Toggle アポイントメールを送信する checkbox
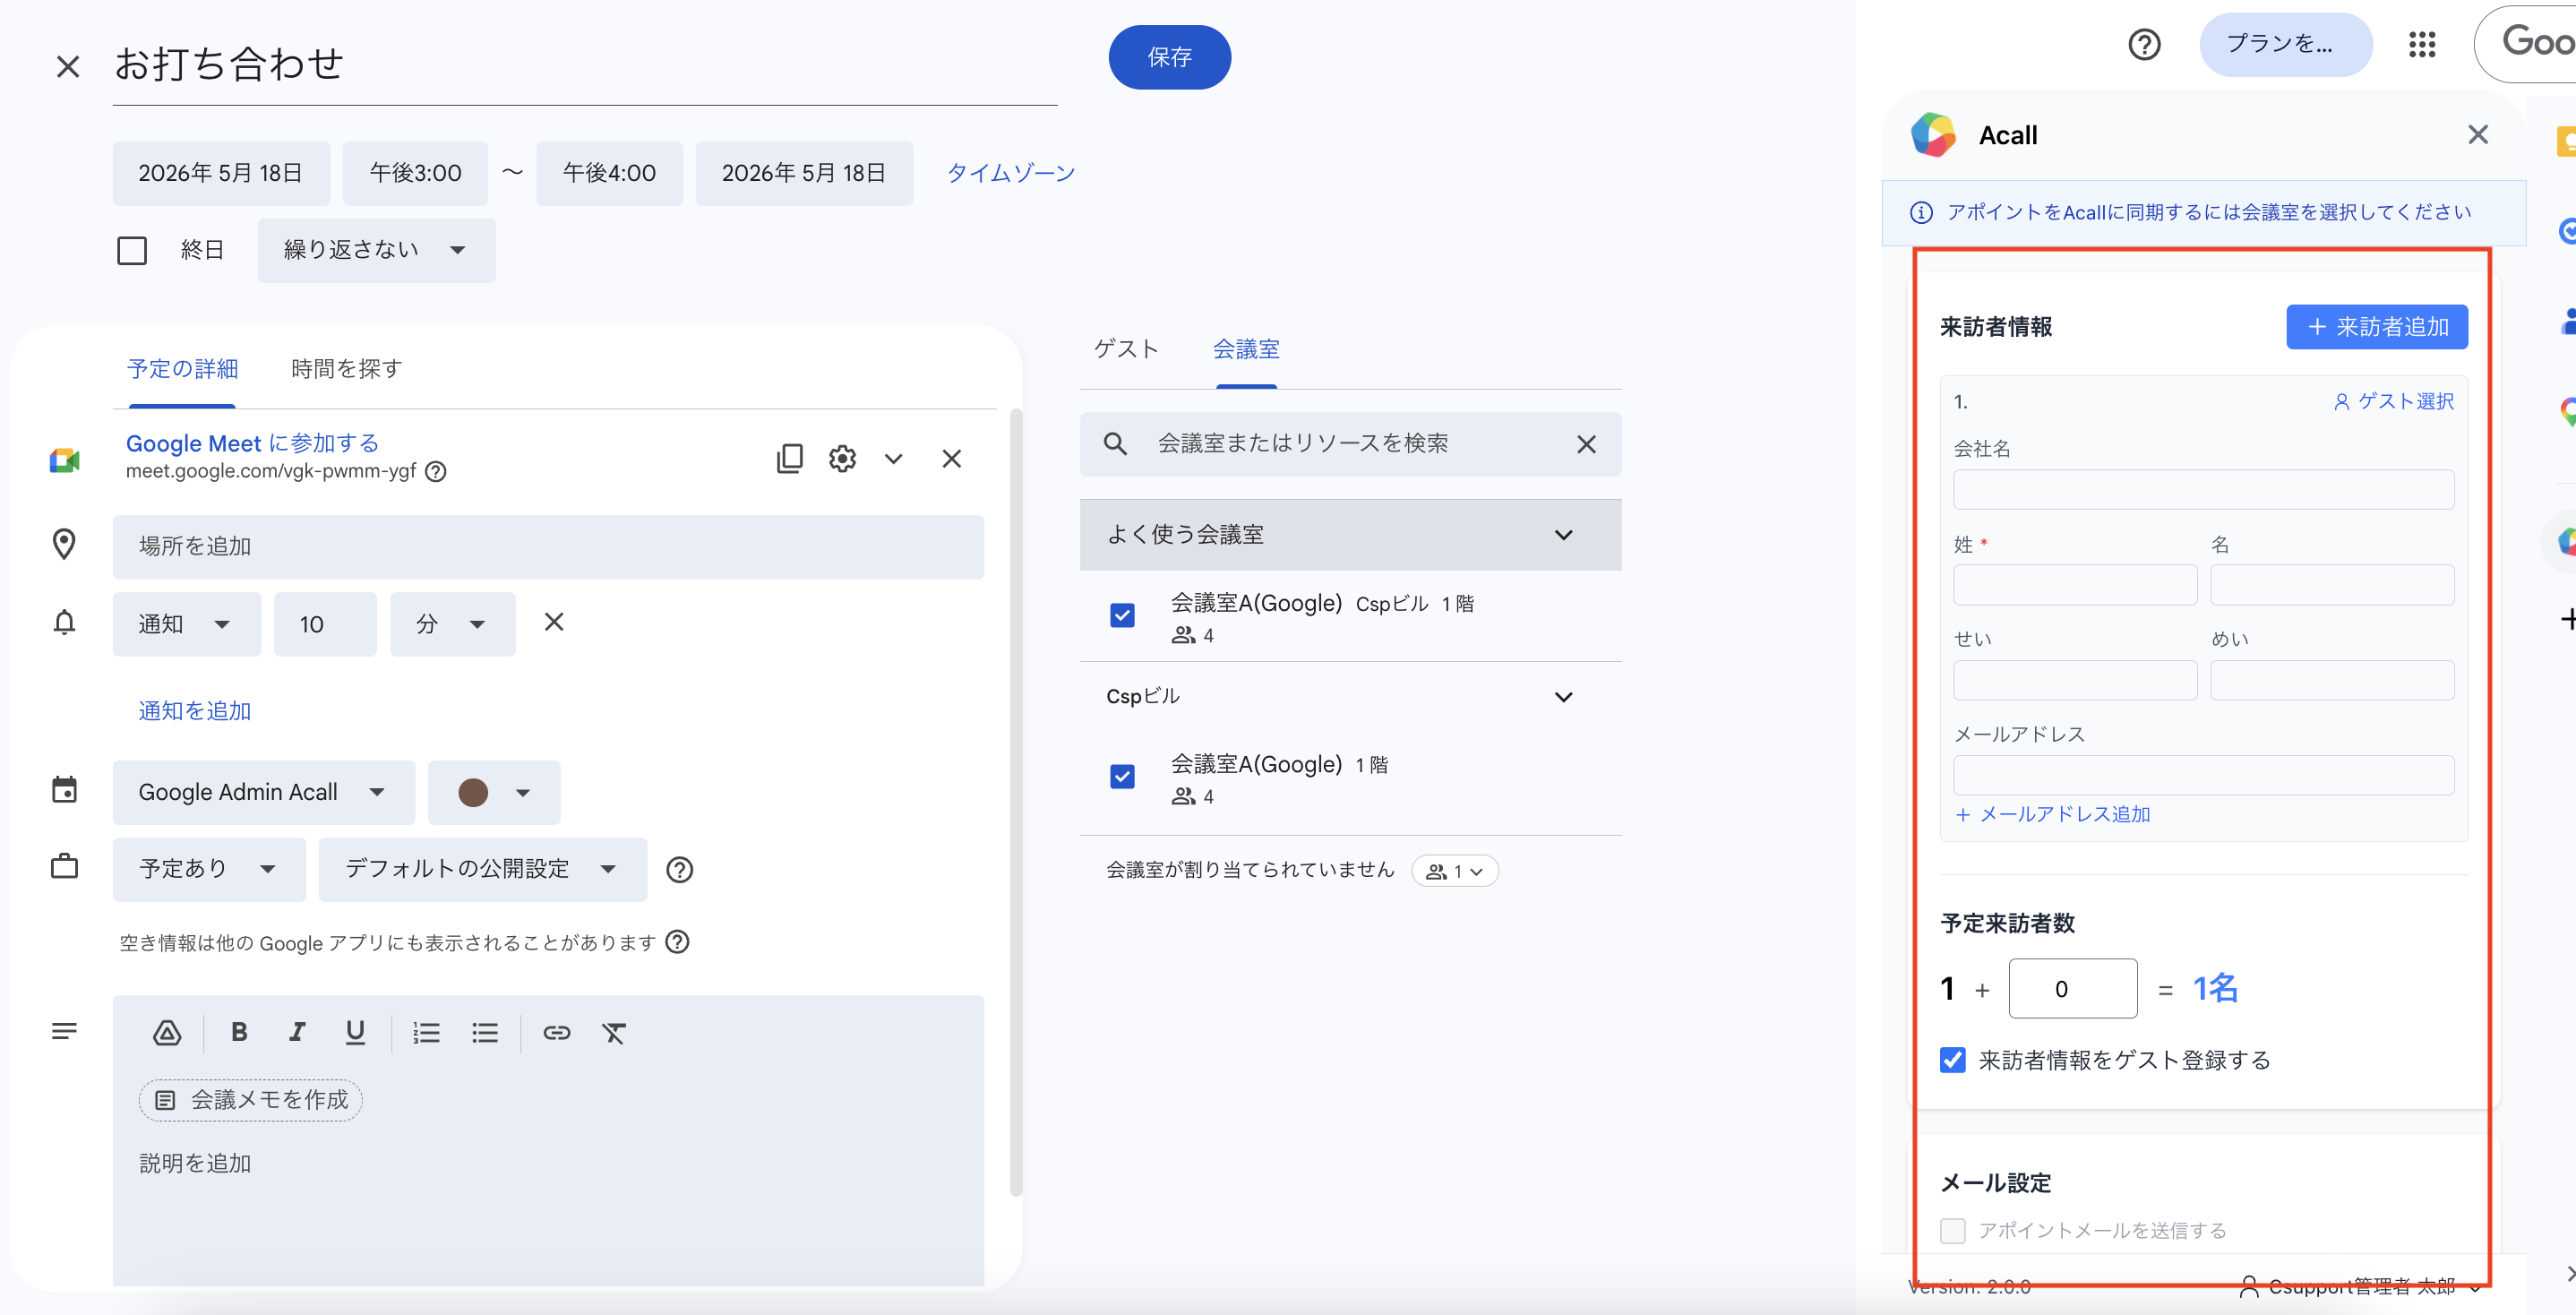Image resolution: width=2576 pixels, height=1315 pixels. click(x=1953, y=1230)
